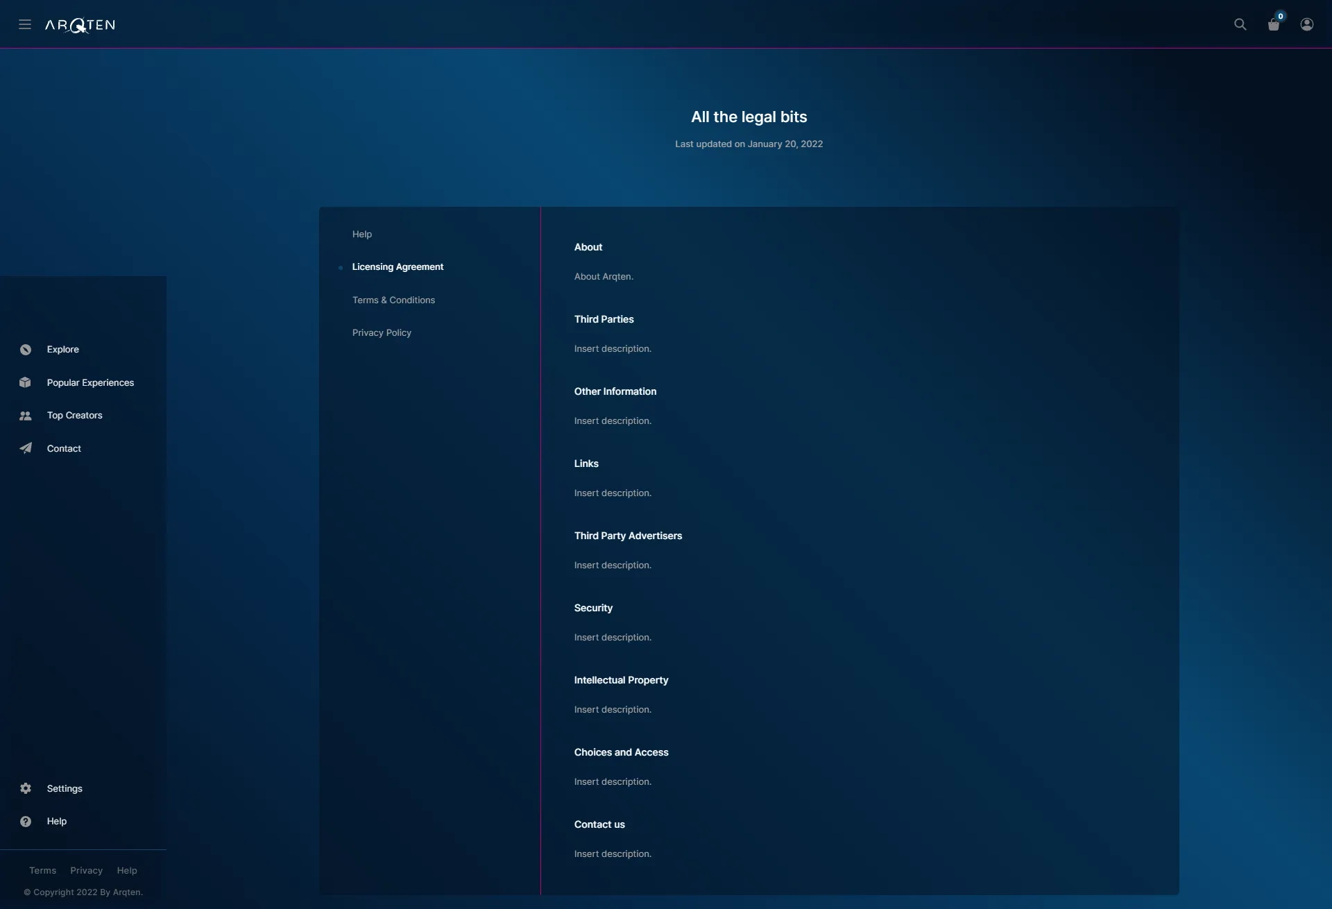This screenshot has height=909, width=1332.
Task: Click the Arqten logo
Action: (x=80, y=25)
